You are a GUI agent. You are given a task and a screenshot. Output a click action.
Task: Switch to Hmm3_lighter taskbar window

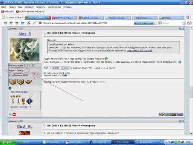tap(77, 142)
